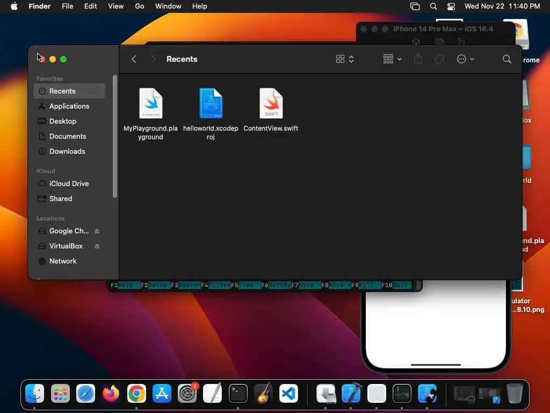
Task: Open Simulator app from the Dock
Action: 427,393
